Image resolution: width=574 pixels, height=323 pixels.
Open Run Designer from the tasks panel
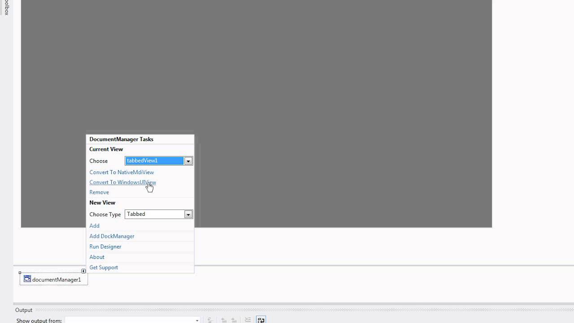click(105, 246)
